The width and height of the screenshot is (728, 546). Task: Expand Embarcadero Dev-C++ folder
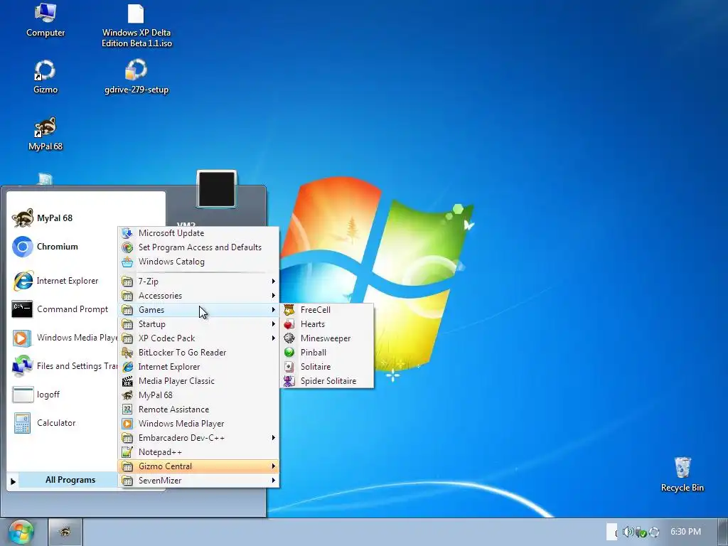coord(199,438)
